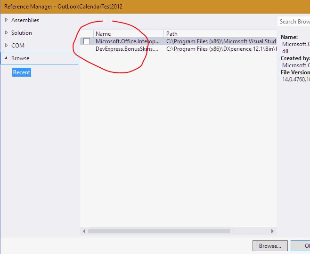
Task: Focus the Search Browse input field
Action: coord(294,22)
